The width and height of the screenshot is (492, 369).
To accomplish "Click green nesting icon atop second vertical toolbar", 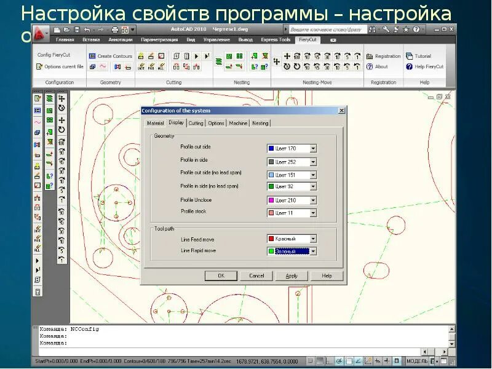I will tap(50, 98).
